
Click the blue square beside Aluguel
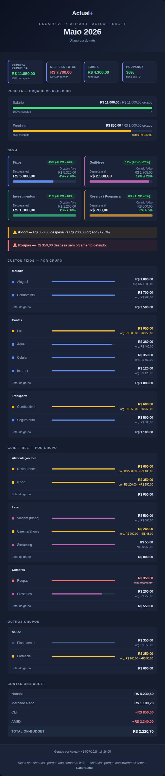(13, 282)
